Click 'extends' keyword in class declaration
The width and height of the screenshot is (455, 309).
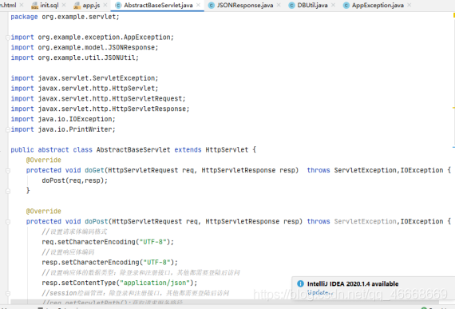tap(188, 150)
